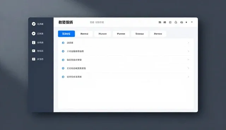
Task: Select the blue circle of the second list row
Action: click(x=63, y=51)
